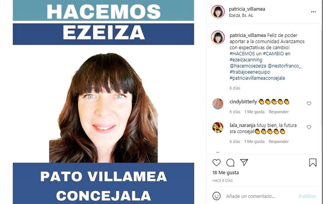Reply to lala_naranja with Responder
This screenshot has width=323, height=204.
(x=279, y=141)
